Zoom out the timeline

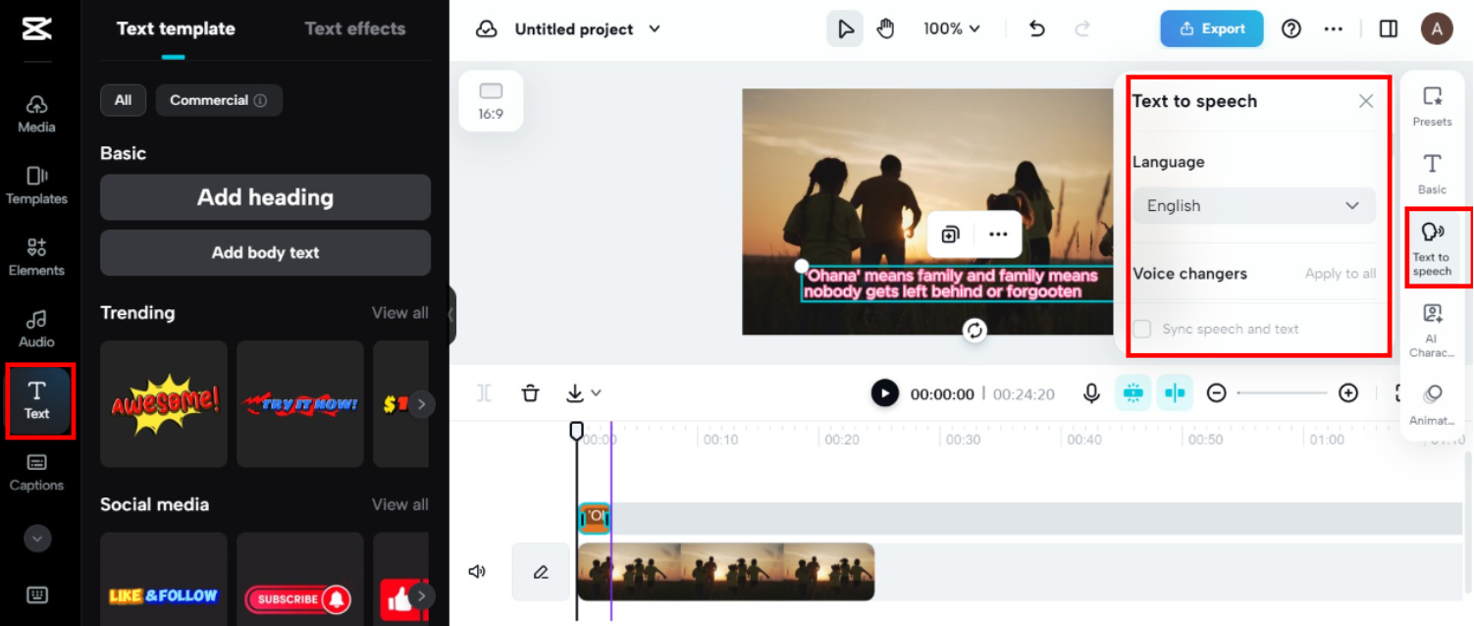[1217, 393]
